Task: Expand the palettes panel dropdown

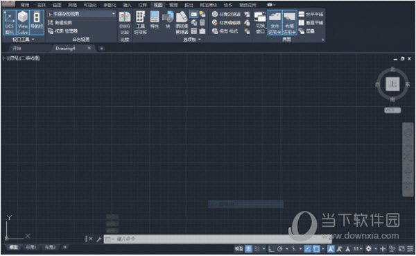Action: (x=192, y=40)
